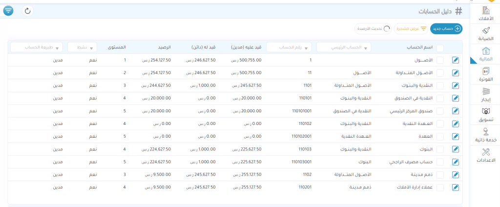Open the الاعدادات settings tools icon
The image size is (500, 207).
[x=486, y=152]
